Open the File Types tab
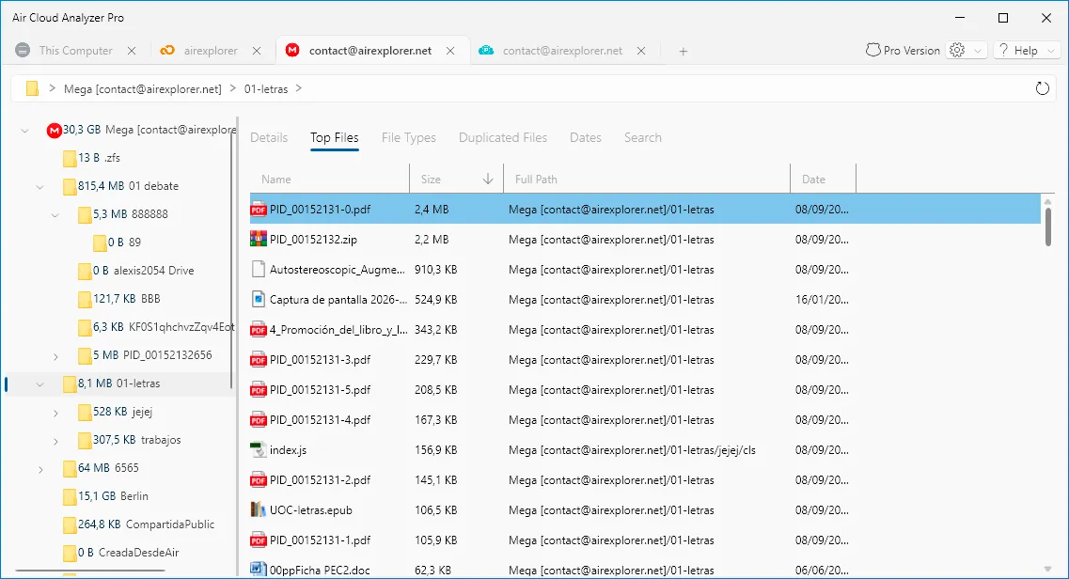Viewport: 1069px width, 579px height. pyautogui.click(x=408, y=137)
